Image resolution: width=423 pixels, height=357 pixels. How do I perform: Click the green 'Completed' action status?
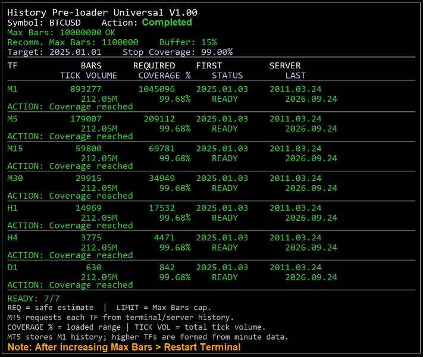[x=167, y=23]
